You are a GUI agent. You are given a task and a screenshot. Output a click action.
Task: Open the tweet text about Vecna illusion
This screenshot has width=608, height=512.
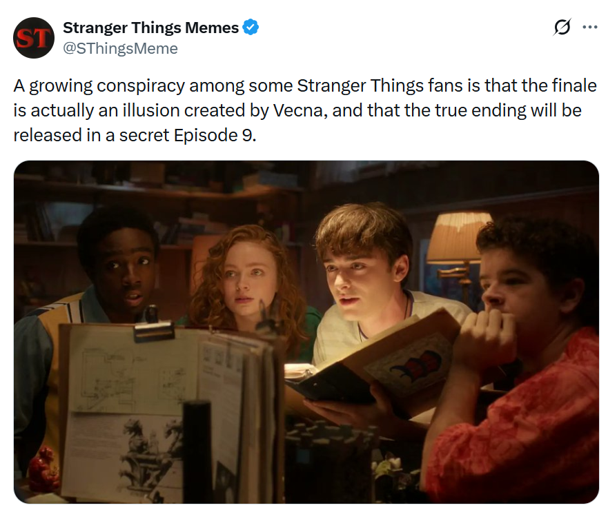305,110
